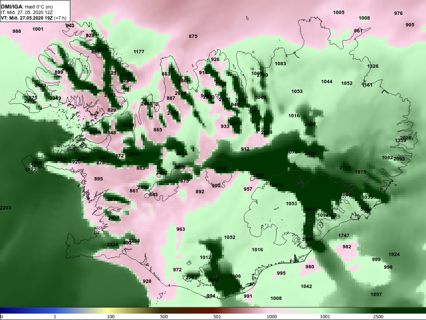Image resolution: width=426 pixels, height=320 pixels.
Task: Click the map value '2698'
Action: pyautogui.click(x=310, y=153)
